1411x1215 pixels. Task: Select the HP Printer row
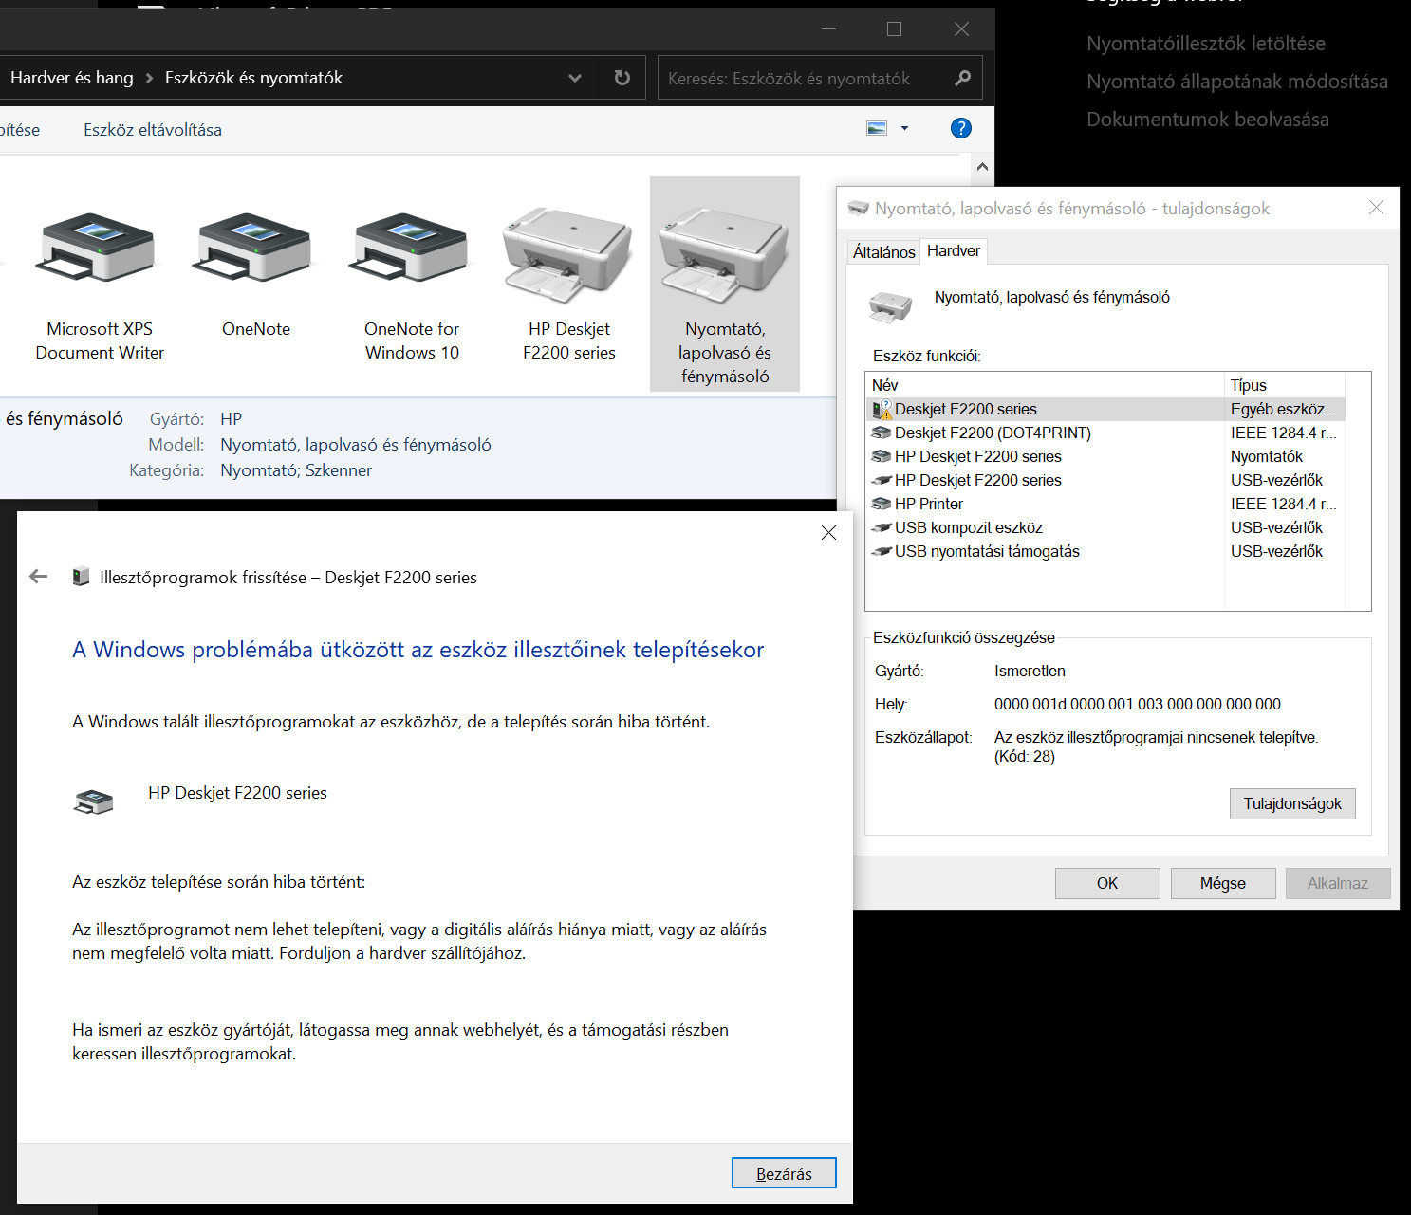point(1107,504)
